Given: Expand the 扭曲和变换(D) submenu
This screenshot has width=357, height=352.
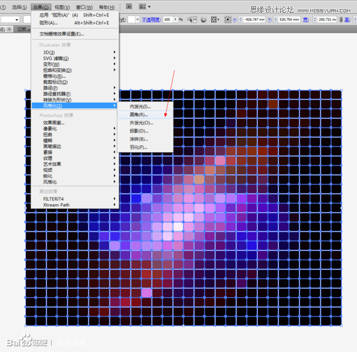Looking at the screenshot, I should (x=75, y=70).
